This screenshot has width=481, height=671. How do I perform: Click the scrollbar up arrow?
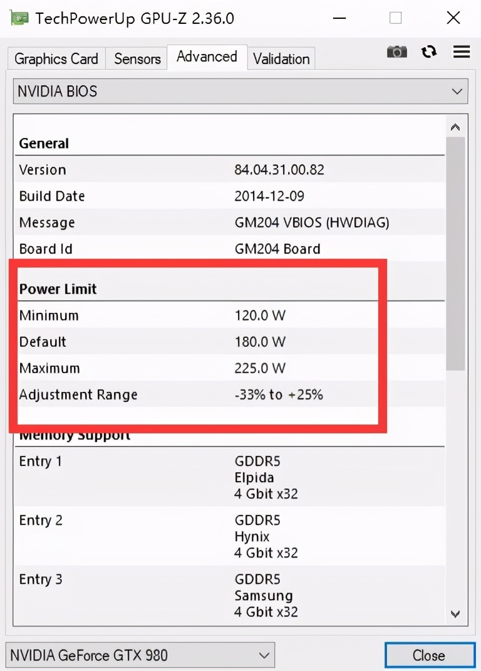point(455,127)
